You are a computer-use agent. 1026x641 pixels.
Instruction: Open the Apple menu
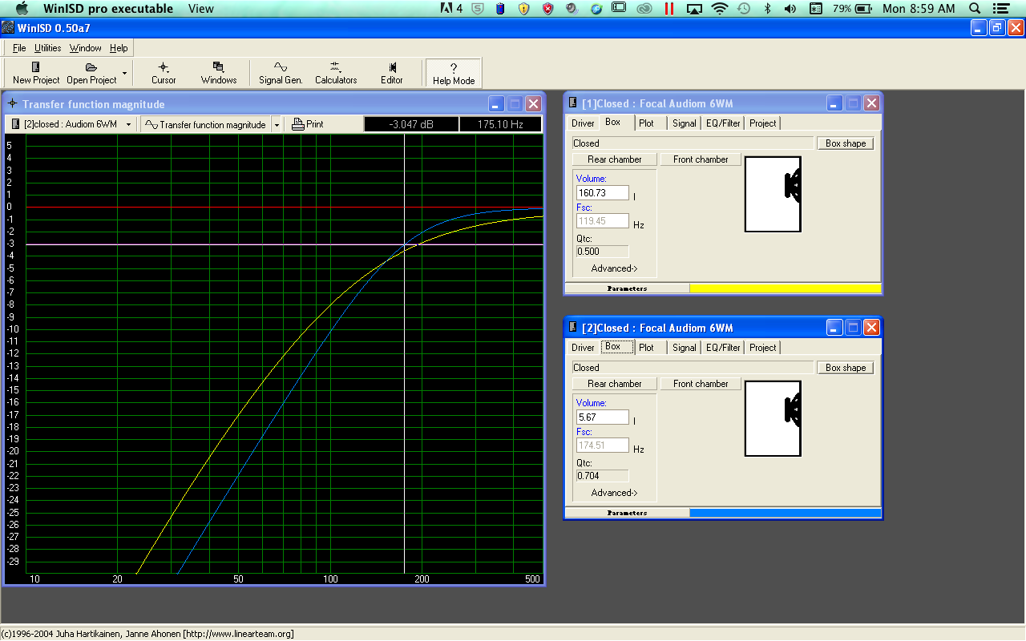(22, 9)
